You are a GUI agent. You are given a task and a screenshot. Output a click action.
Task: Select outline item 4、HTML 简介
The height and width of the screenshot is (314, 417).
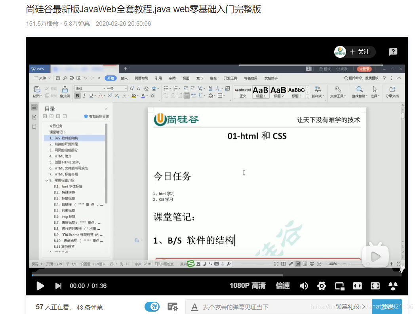tap(60, 156)
